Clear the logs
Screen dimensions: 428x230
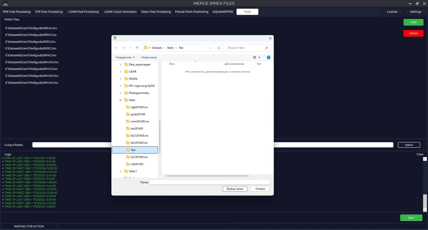pos(420,154)
